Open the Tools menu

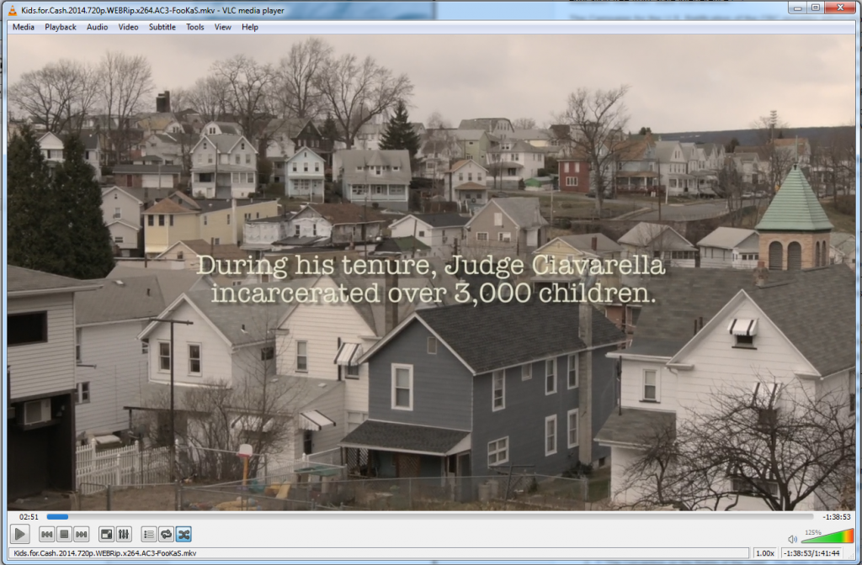tap(194, 27)
